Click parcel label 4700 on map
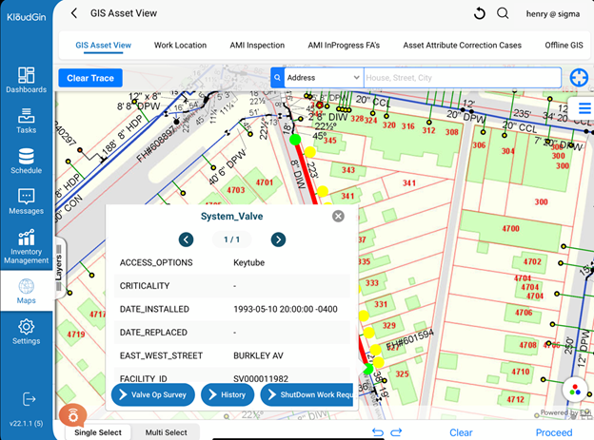594x440 pixels. 510,228
